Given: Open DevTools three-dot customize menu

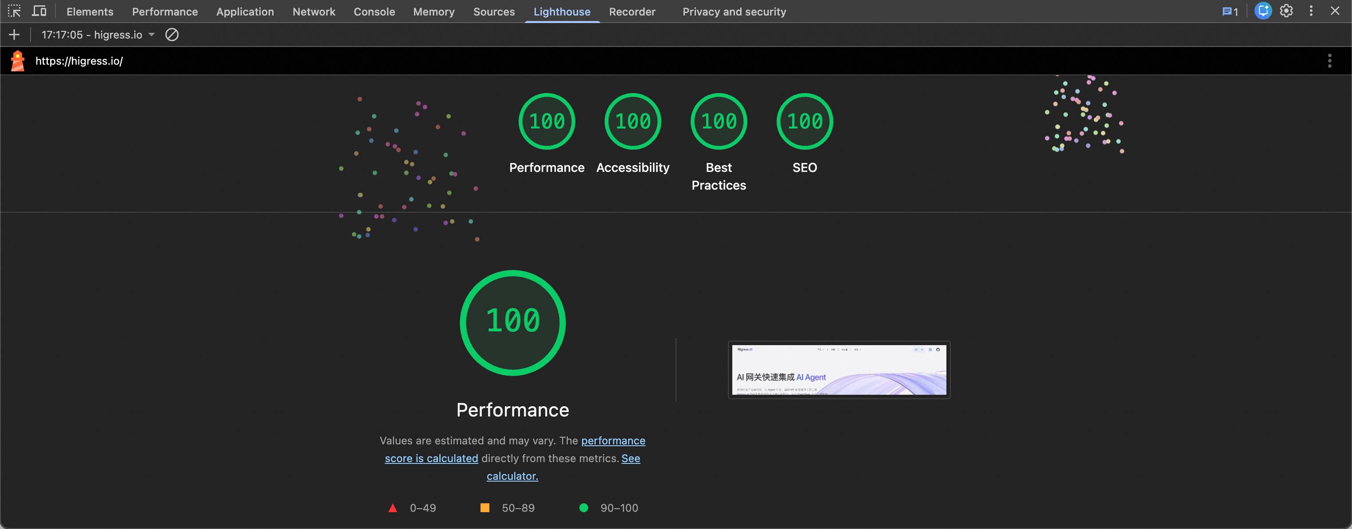Looking at the screenshot, I should point(1311,11).
